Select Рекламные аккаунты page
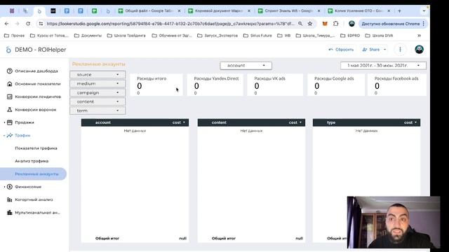Viewport: 449px width, 252px height. (33, 174)
